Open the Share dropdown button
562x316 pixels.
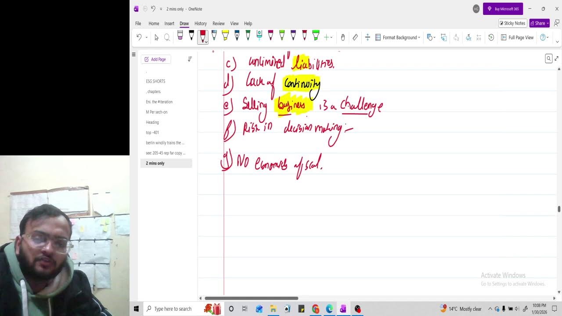click(x=540, y=23)
